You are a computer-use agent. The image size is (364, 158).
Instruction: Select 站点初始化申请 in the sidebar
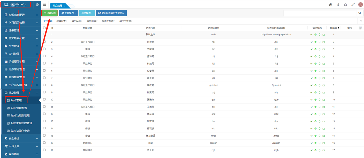(20, 131)
